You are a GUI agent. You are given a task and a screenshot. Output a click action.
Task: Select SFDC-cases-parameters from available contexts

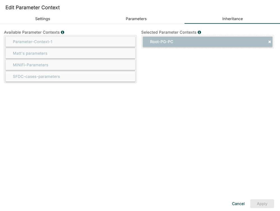[70, 77]
